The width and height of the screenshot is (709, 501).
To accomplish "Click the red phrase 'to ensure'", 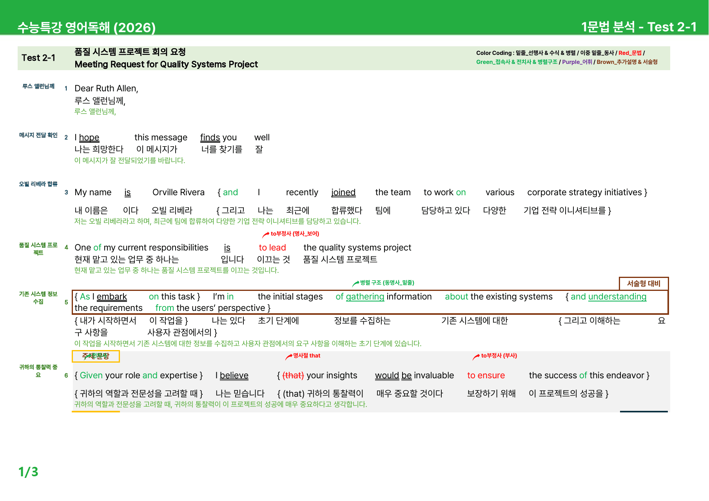I will [x=486, y=376].
